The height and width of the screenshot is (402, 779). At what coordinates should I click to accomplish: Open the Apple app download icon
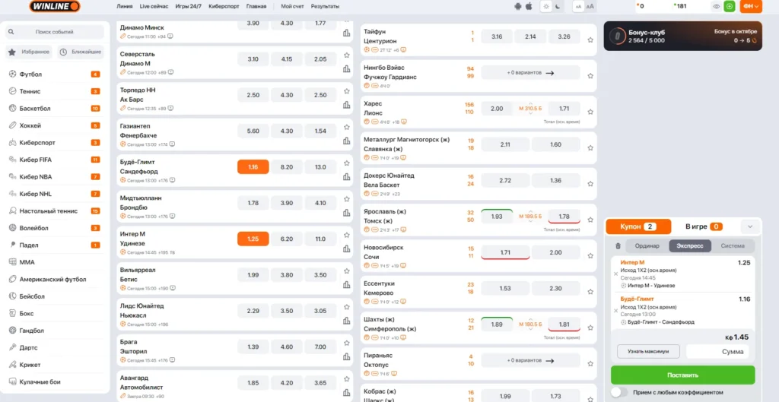[529, 6]
